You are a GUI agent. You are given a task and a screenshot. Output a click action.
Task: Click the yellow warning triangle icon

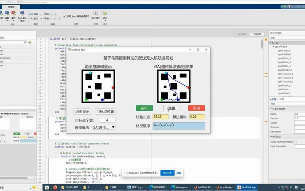tap(266, 39)
